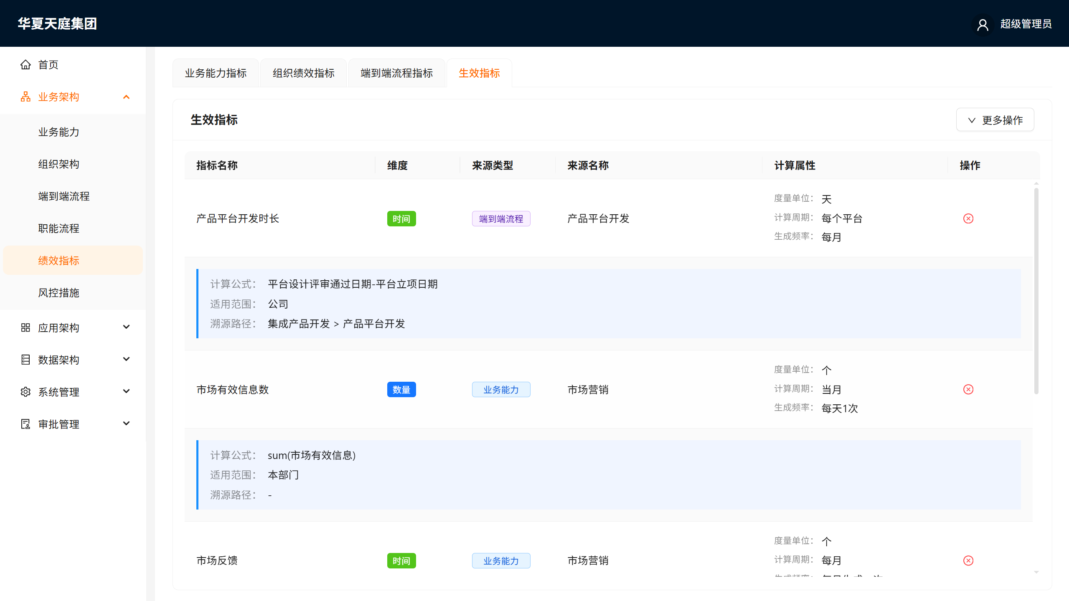Click the 本部门 scope value

pyautogui.click(x=283, y=475)
